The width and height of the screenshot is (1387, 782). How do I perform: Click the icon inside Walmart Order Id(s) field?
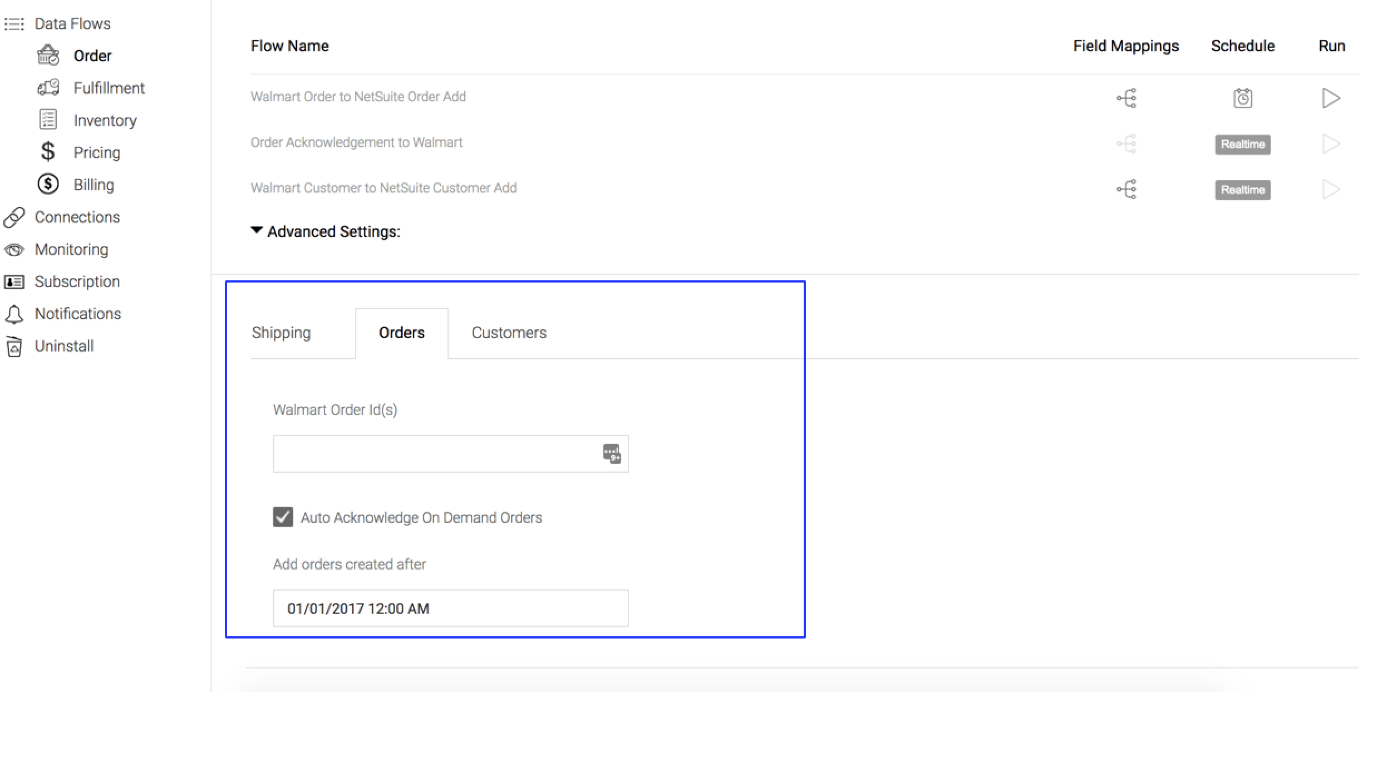click(612, 453)
